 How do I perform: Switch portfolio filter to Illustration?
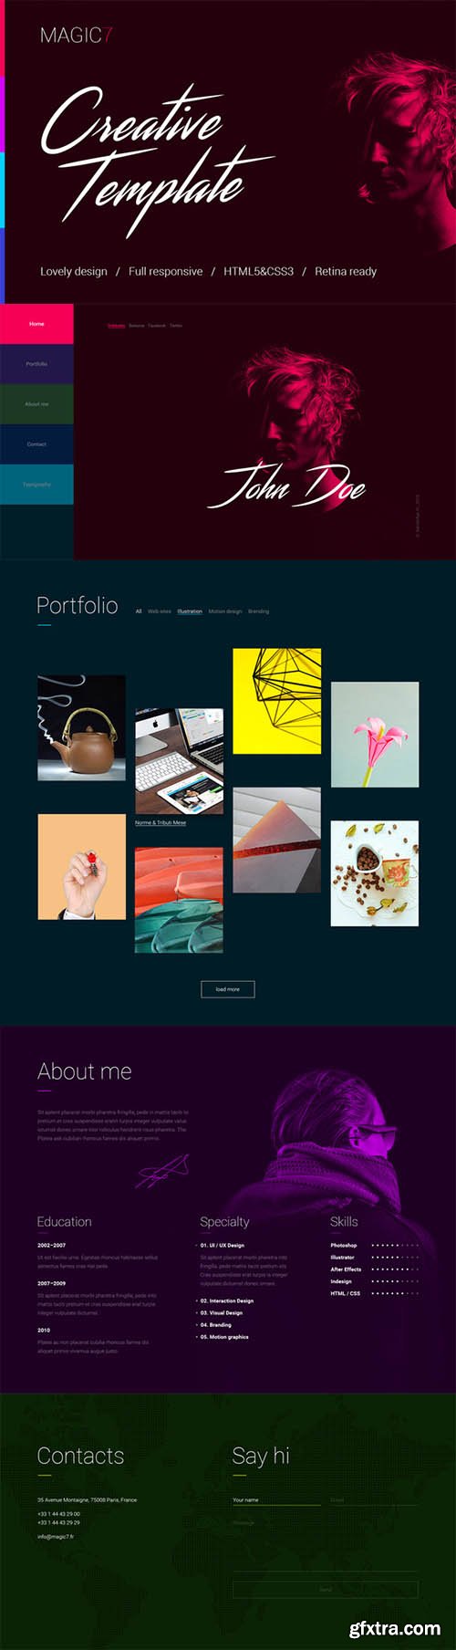(x=190, y=611)
